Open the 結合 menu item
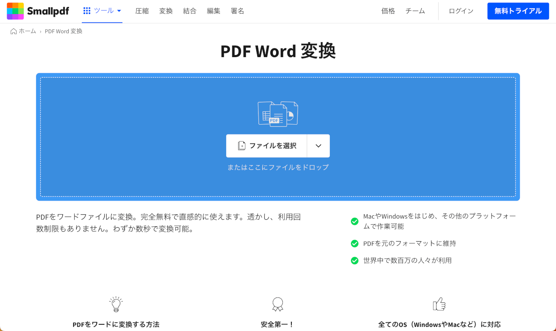The image size is (556, 331). point(190,11)
